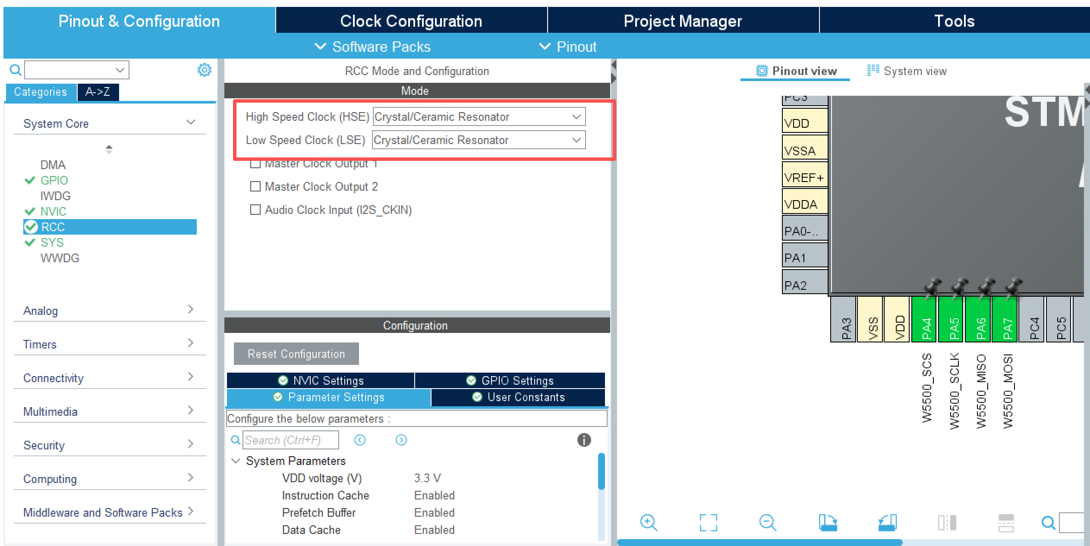Image resolution: width=1090 pixels, height=546 pixels.
Task: Open the GPIO Settings tab
Action: 510,380
